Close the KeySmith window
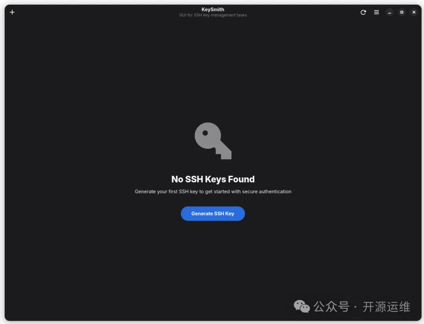 (414, 12)
